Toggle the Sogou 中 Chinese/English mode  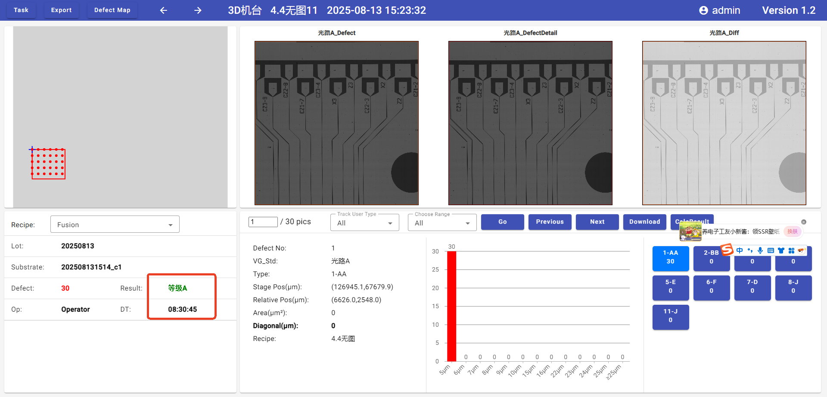click(740, 250)
